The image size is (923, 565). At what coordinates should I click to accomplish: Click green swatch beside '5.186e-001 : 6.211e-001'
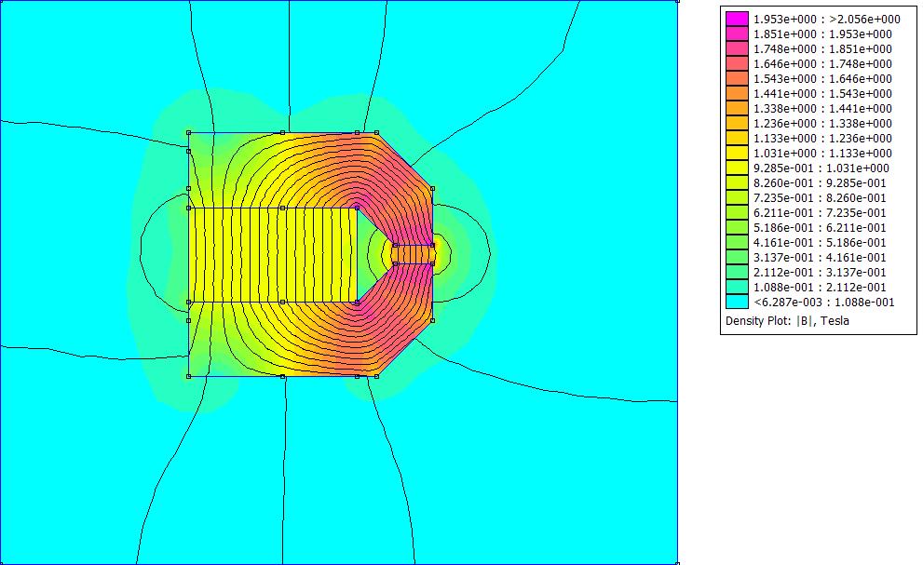(x=737, y=228)
